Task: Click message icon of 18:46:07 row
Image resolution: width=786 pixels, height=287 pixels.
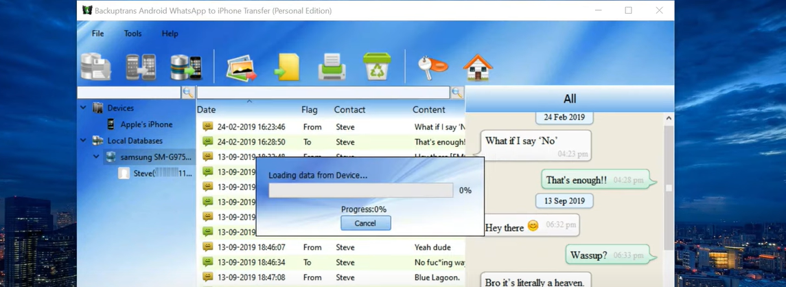Action: [x=207, y=247]
